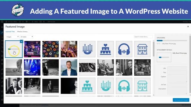Select the dark photo of man walking

pyautogui.click(x=50, y=86)
